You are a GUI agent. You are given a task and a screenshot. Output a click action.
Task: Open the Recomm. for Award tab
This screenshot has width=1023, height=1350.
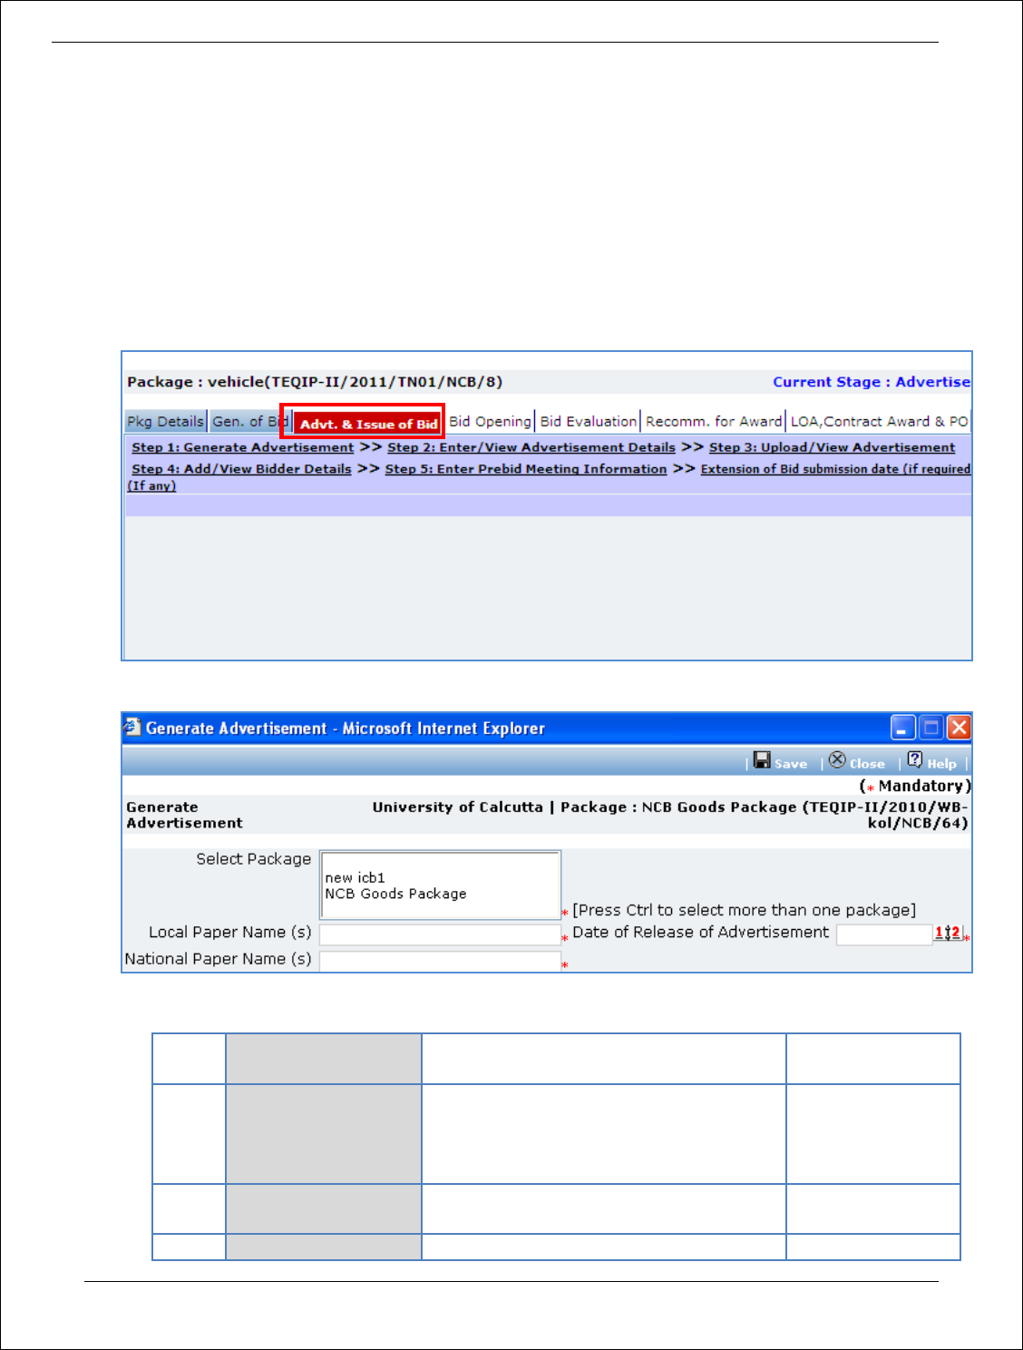pyautogui.click(x=714, y=421)
